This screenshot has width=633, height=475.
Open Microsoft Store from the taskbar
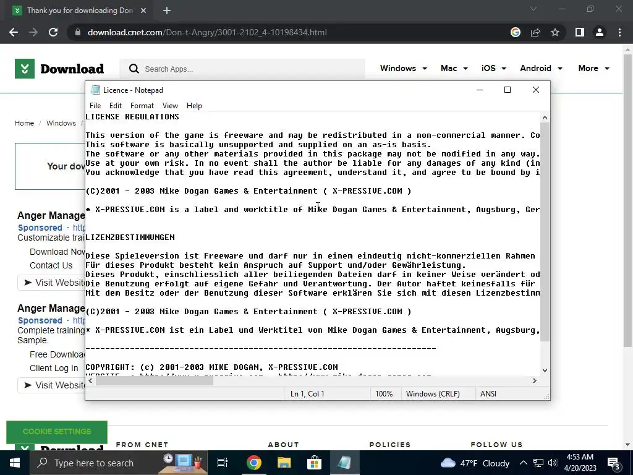314,463
